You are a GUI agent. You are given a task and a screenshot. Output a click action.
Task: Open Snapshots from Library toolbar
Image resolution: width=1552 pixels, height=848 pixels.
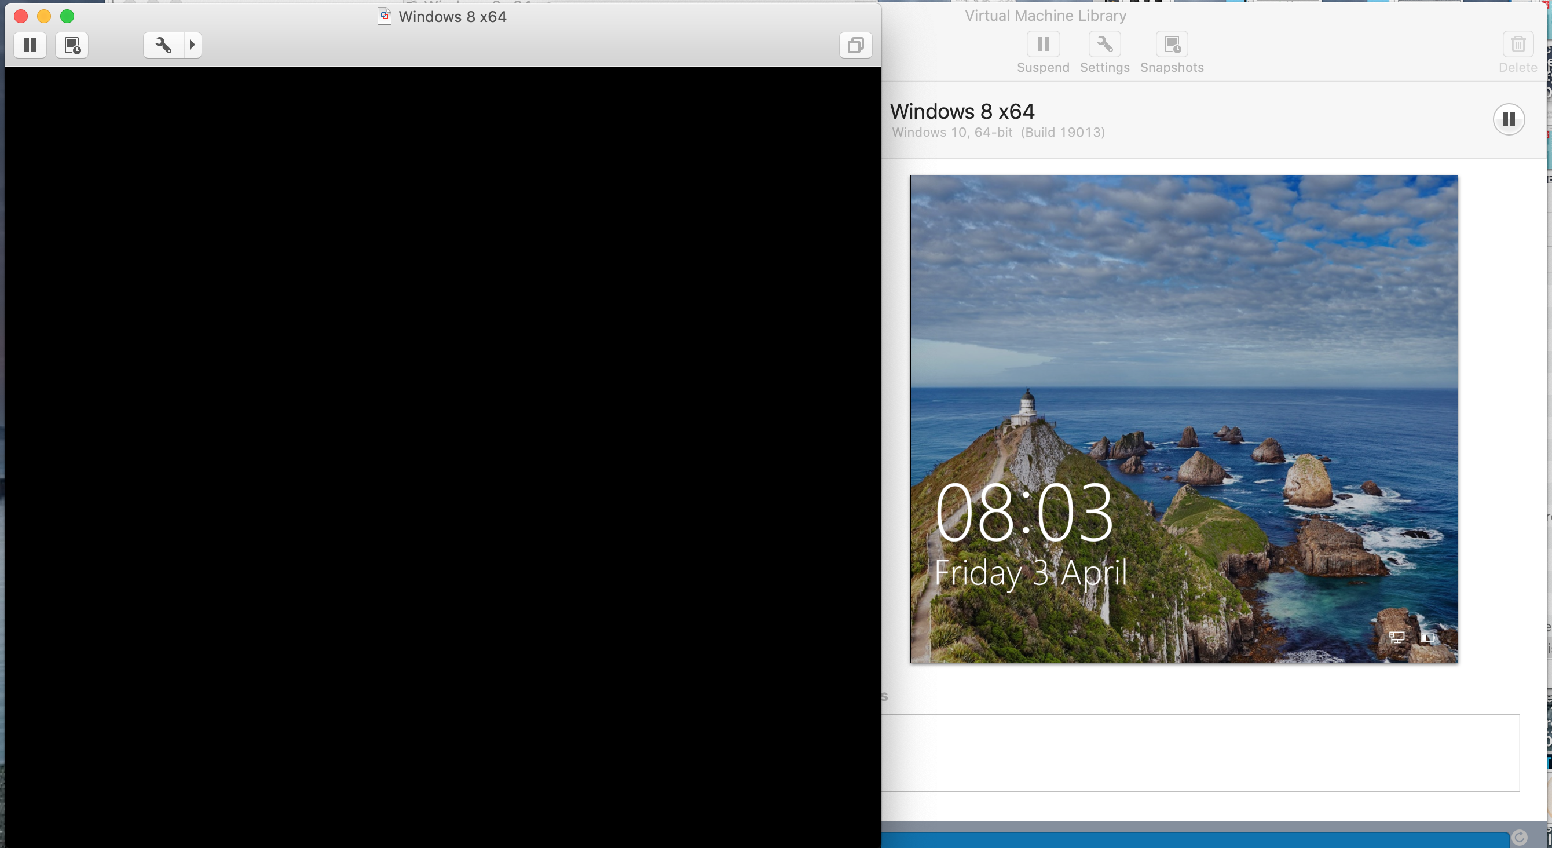1172,44
